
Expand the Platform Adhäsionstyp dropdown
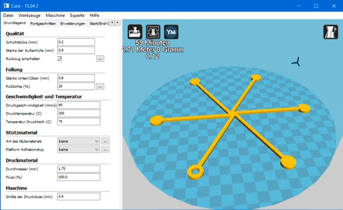(x=79, y=149)
